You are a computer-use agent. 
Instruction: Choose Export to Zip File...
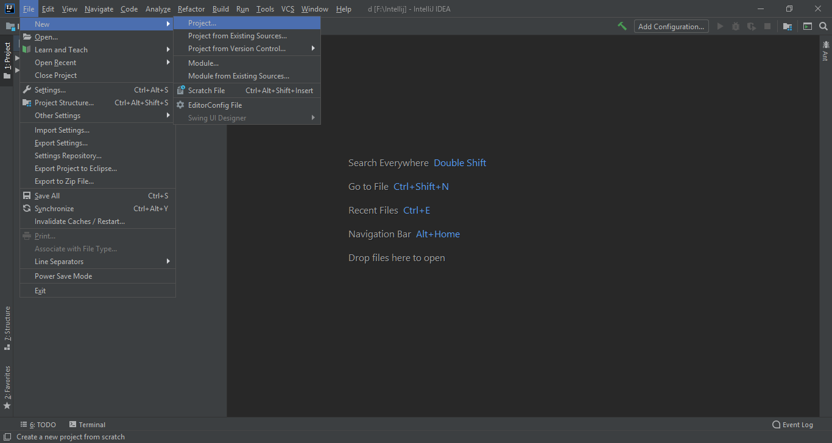[97, 181]
